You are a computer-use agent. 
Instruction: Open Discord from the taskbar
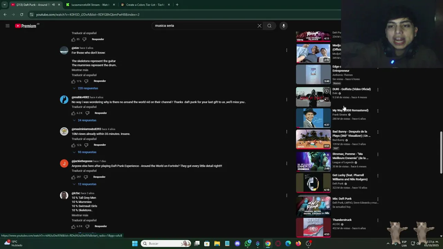(x=237, y=243)
